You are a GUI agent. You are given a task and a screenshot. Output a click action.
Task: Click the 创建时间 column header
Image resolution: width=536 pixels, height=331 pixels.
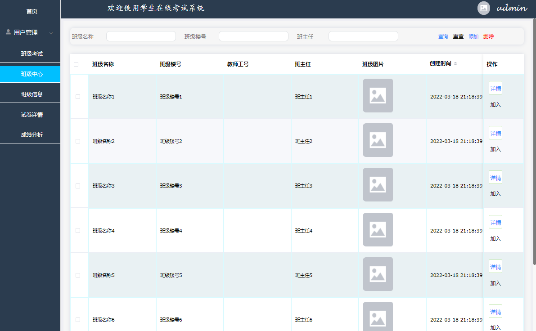coord(440,63)
